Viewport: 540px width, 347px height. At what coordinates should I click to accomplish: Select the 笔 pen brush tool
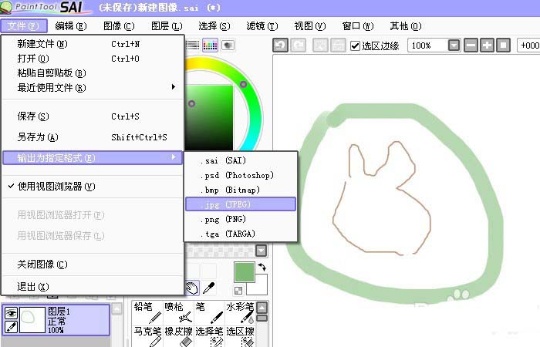click(209, 312)
